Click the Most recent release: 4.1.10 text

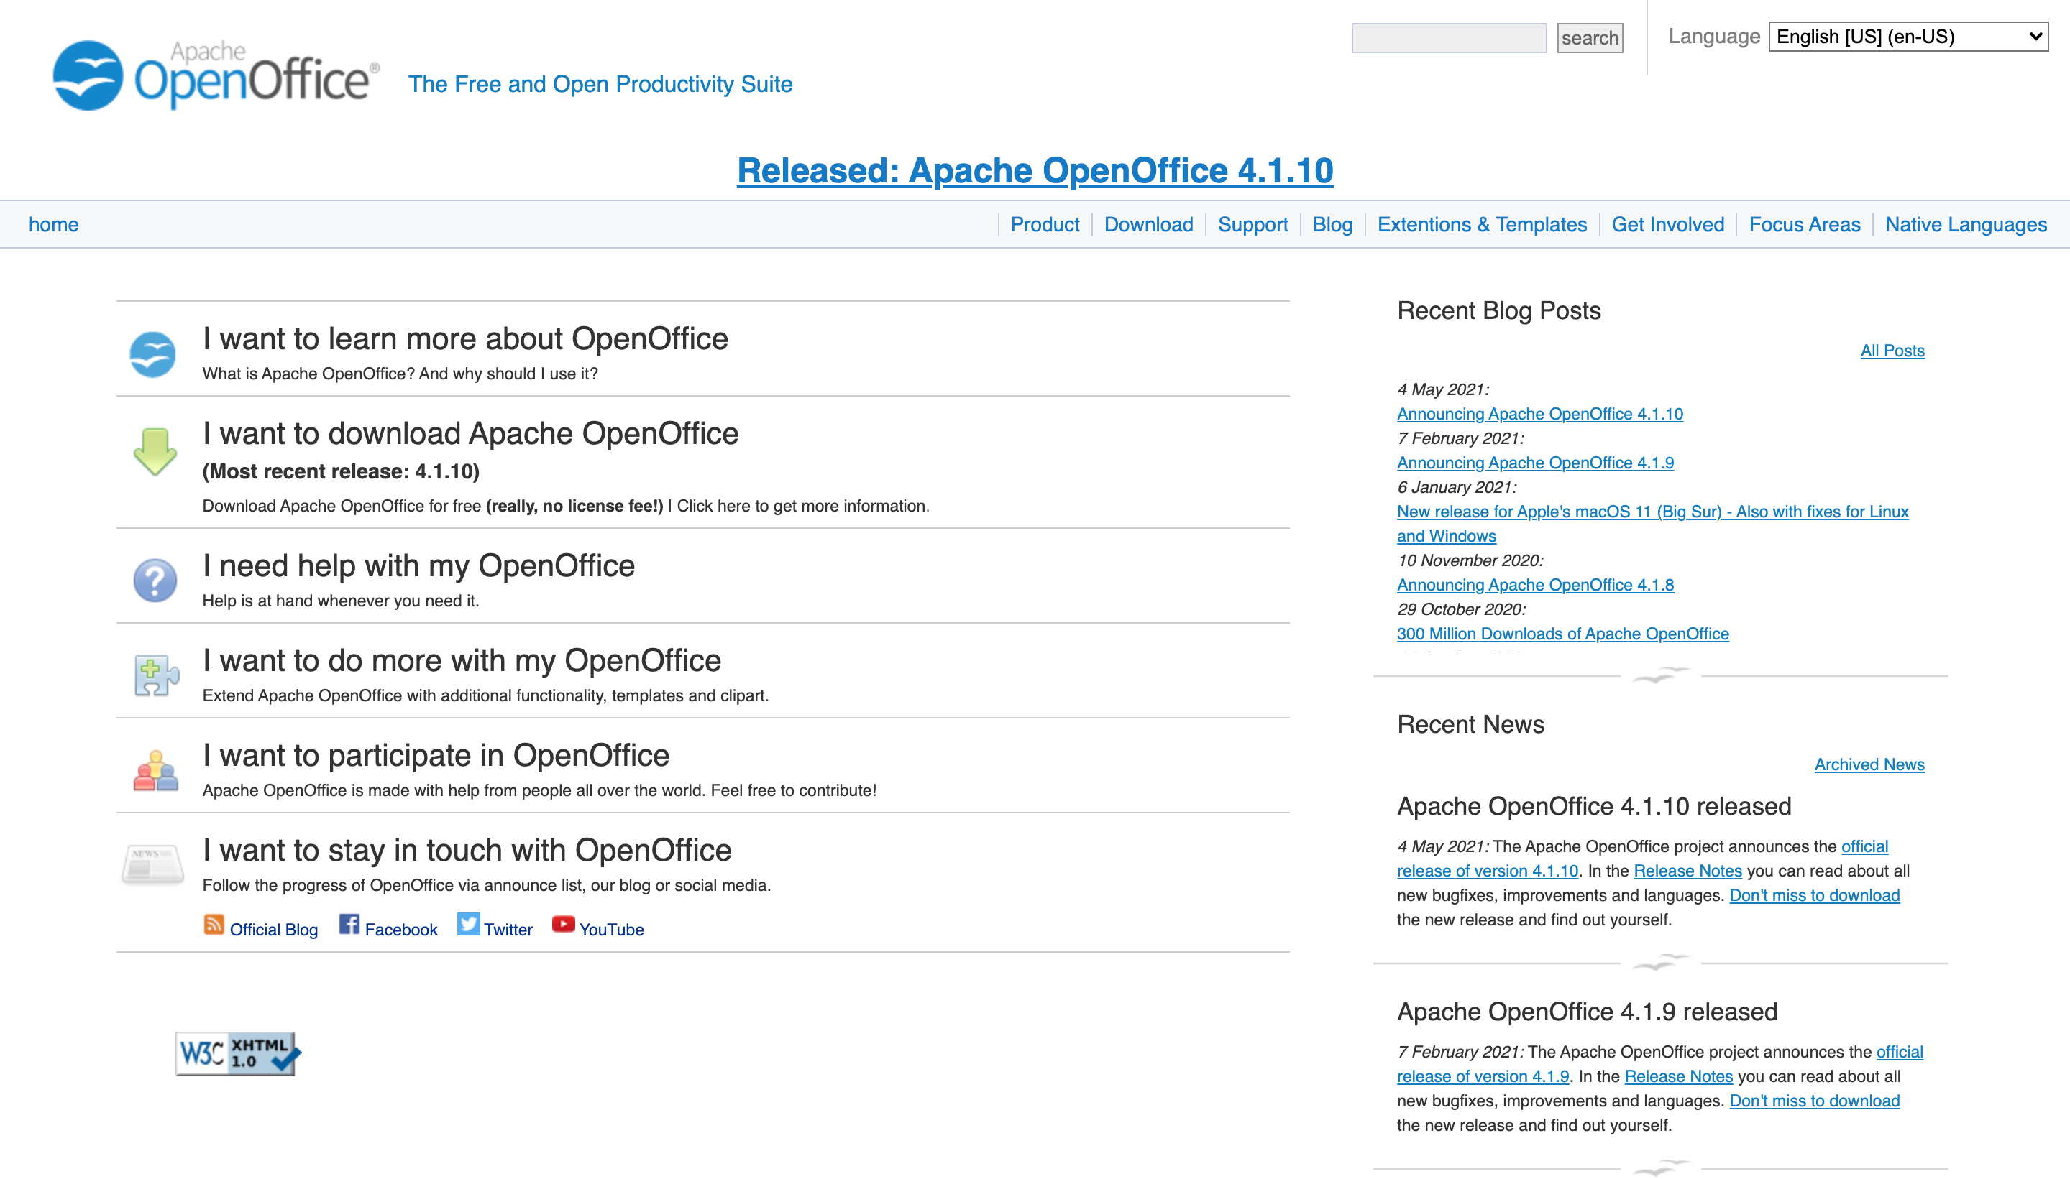point(340,471)
